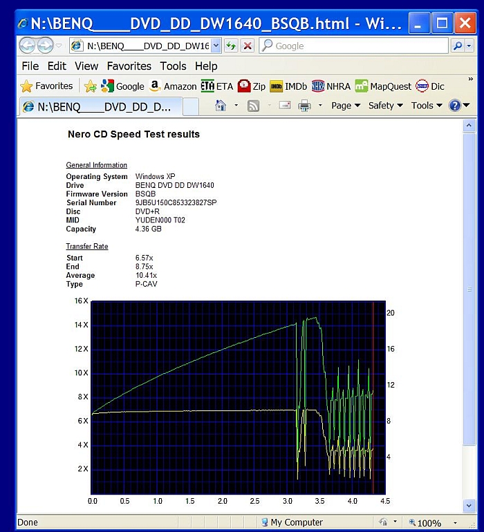Go back with the Back arrow button
The image size is (484, 532).
point(27,46)
